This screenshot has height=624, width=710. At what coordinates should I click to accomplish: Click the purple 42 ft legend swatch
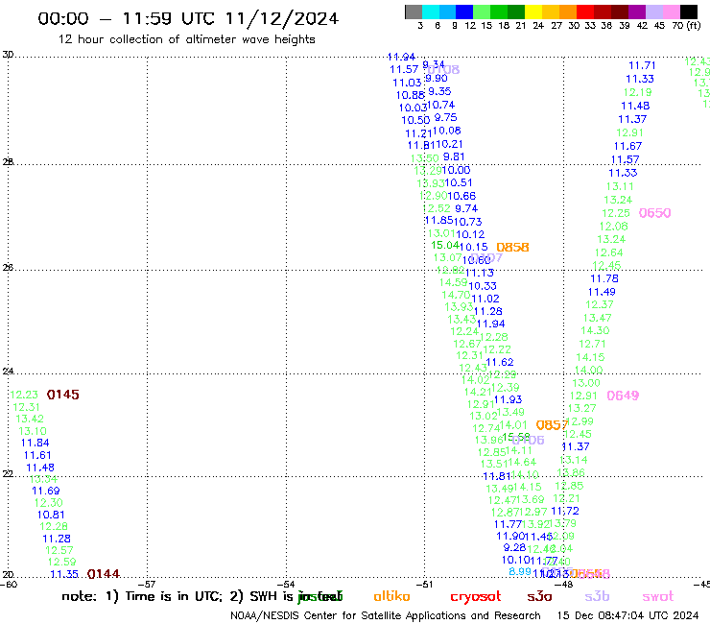click(x=637, y=12)
